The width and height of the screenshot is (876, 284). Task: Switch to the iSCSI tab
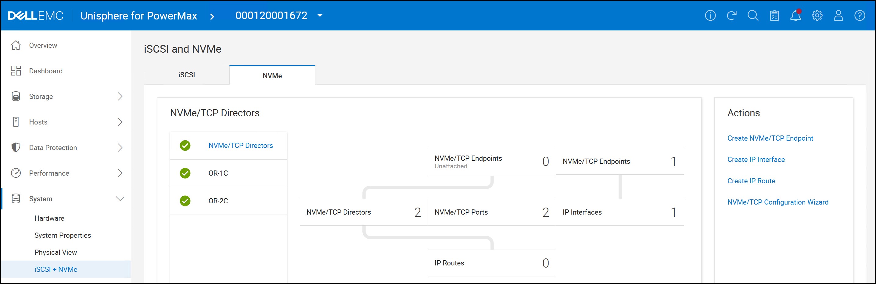(x=187, y=75)
